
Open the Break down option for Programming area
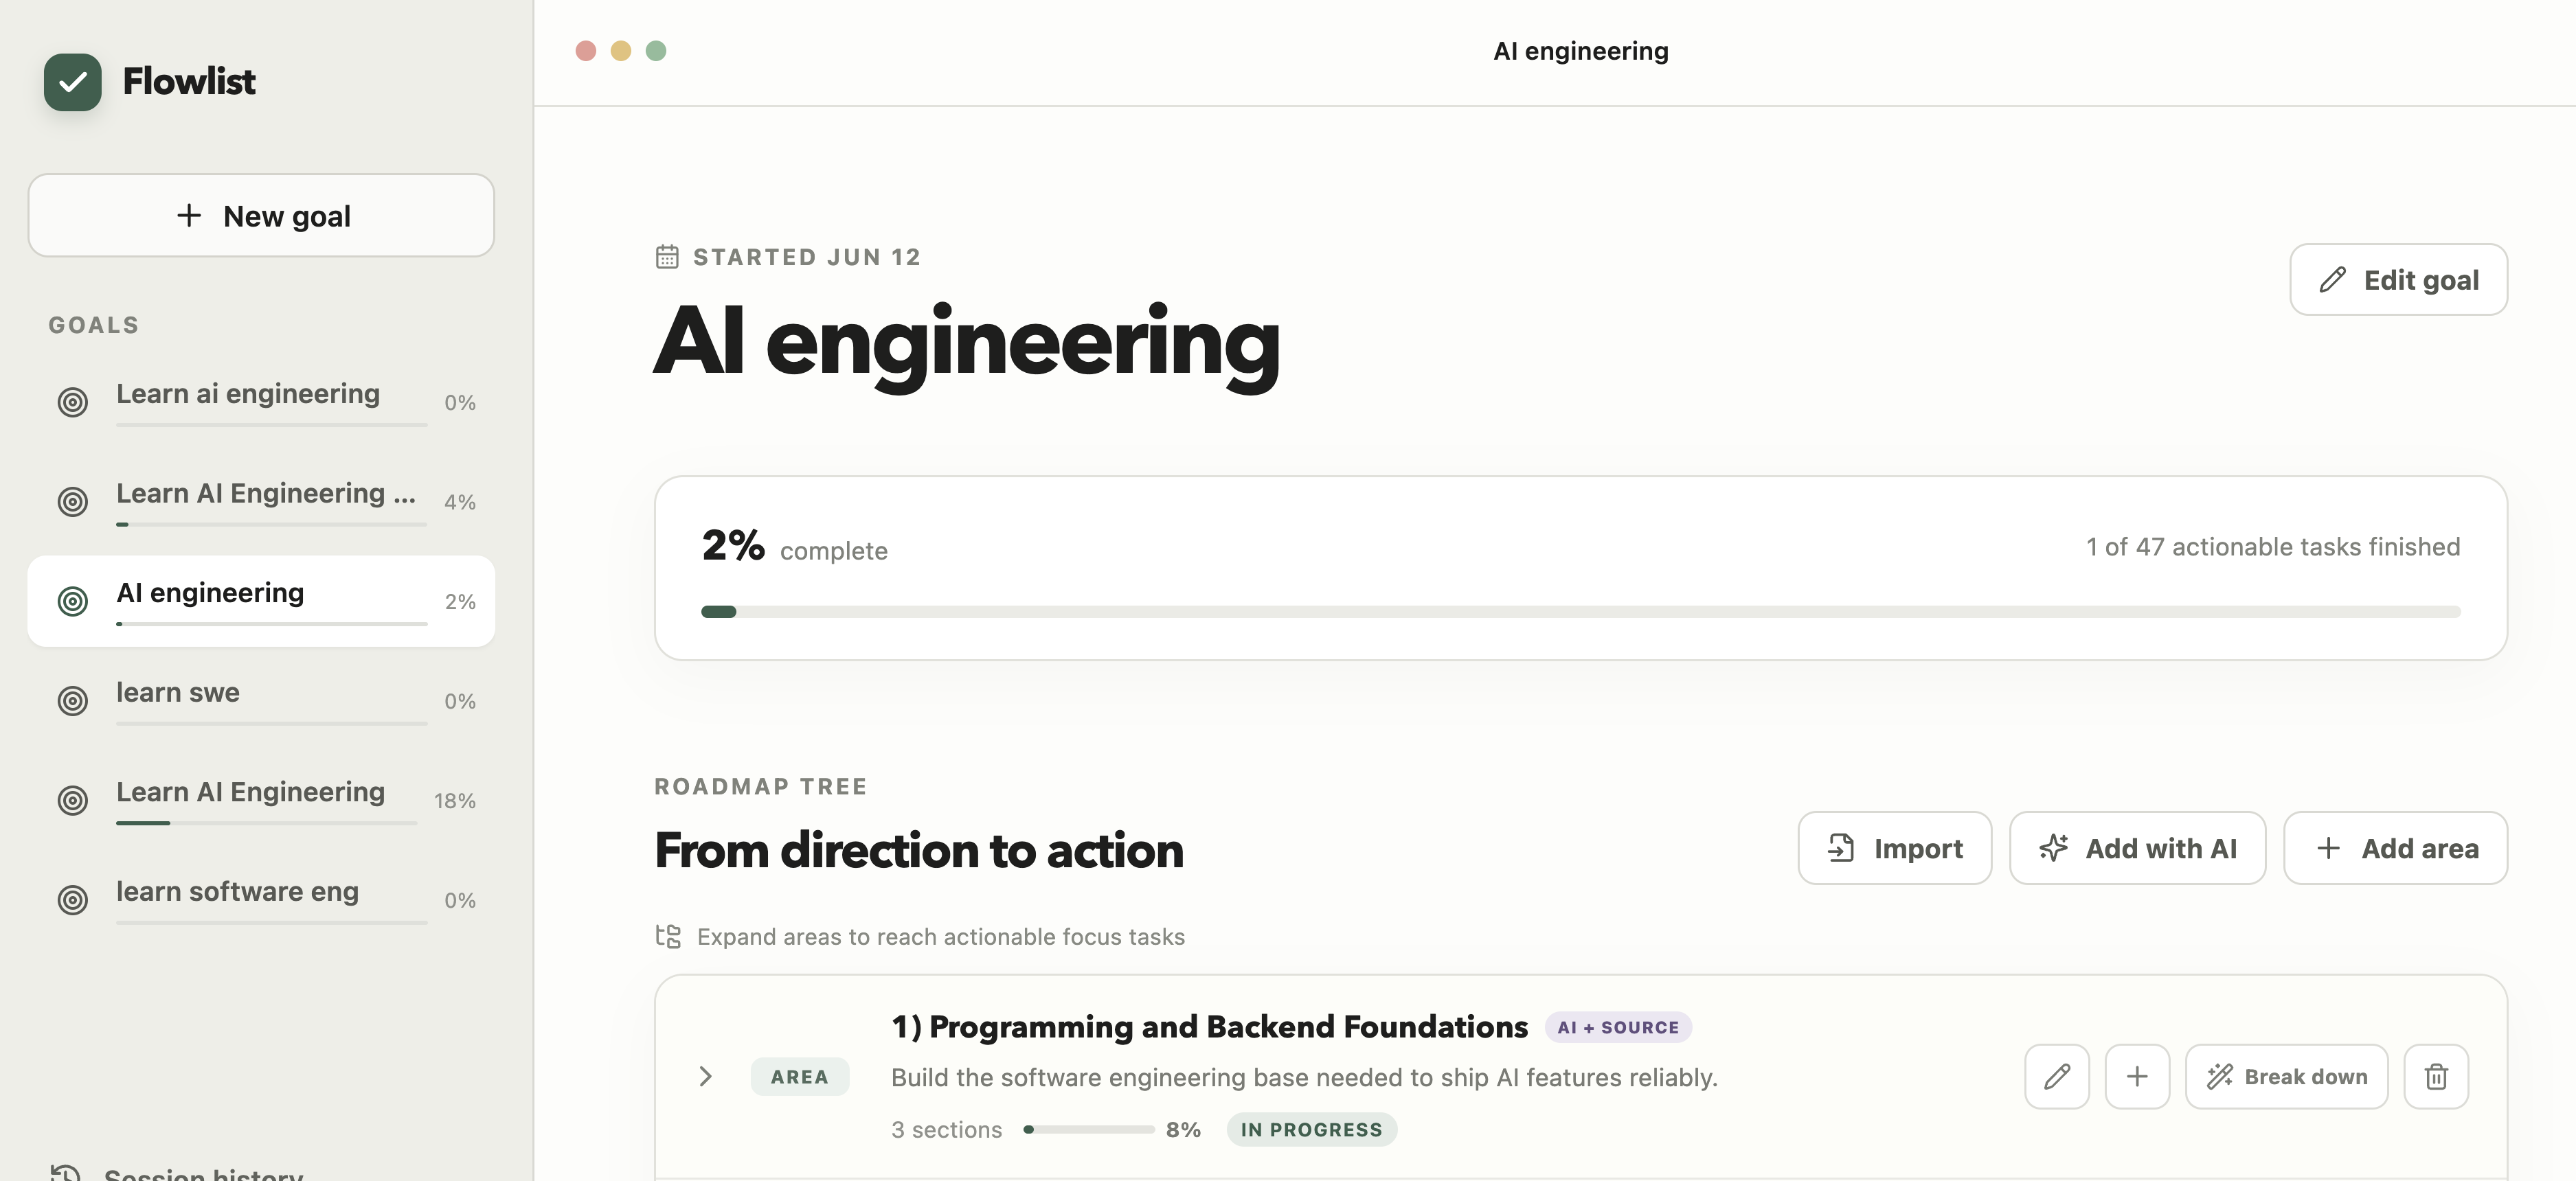[x=2286, y=1076]
